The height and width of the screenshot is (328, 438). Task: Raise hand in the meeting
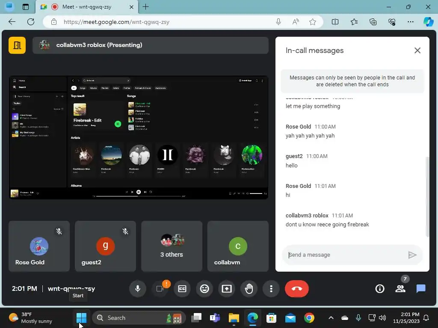pos(249,289)
